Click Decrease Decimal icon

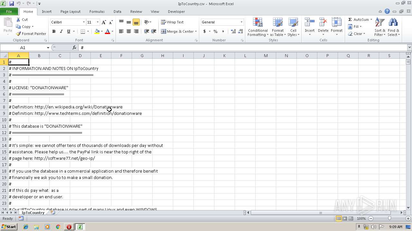241,31
